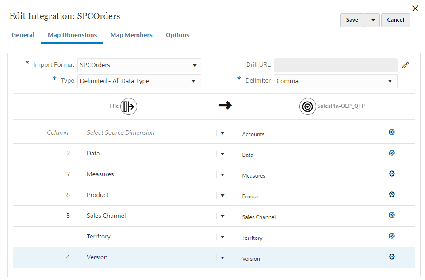
Task: Open gear settings for the Measures dimension row
Action: [x=391, y=173]
